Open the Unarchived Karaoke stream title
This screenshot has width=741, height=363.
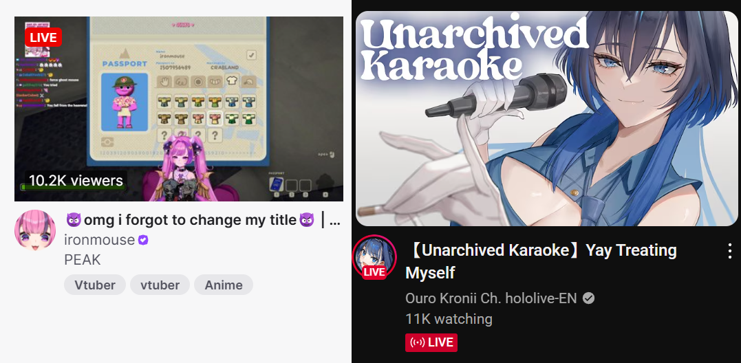click(541, 261)
